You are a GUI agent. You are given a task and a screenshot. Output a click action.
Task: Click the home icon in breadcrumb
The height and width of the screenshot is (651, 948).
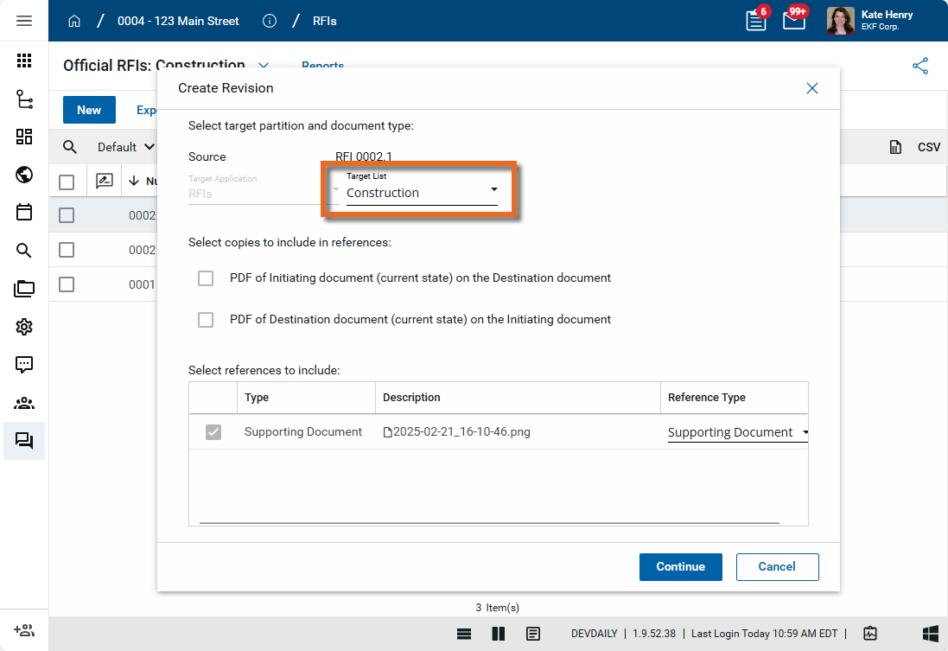click(74, 21)
